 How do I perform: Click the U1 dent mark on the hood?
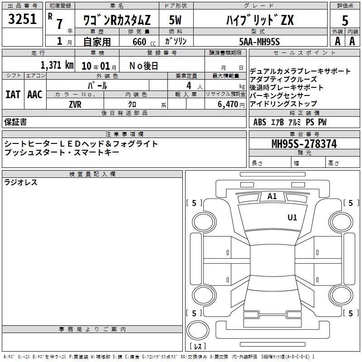click(292, 218)
